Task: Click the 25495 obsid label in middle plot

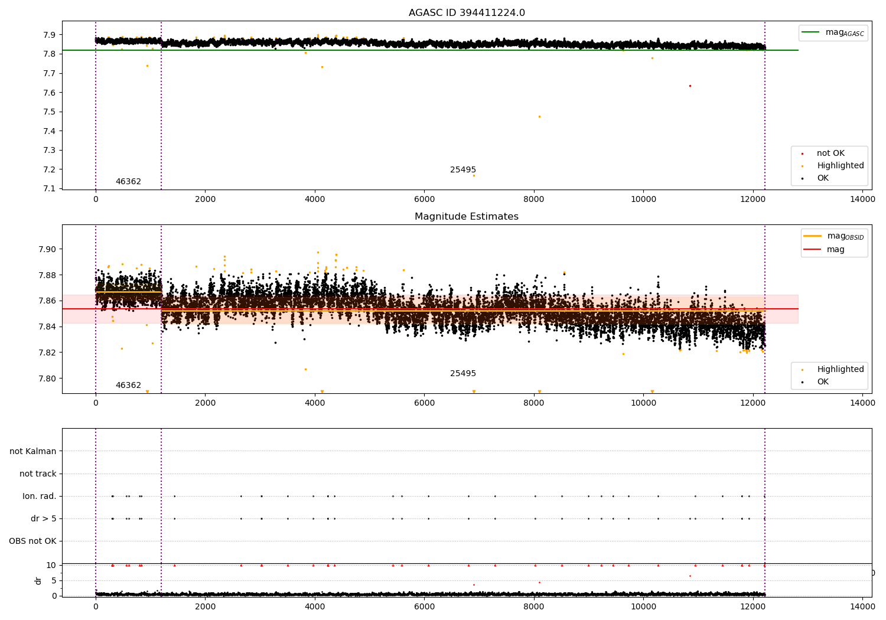Action: (x=463, y=374)
